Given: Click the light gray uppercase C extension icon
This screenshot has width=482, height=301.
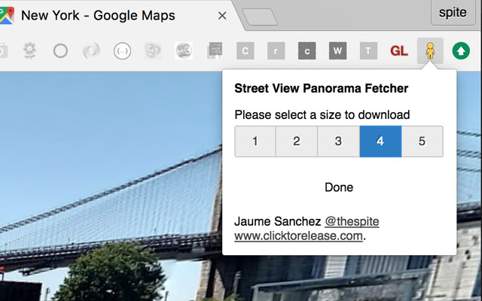Looking at the screenshot, I should 246,50.
